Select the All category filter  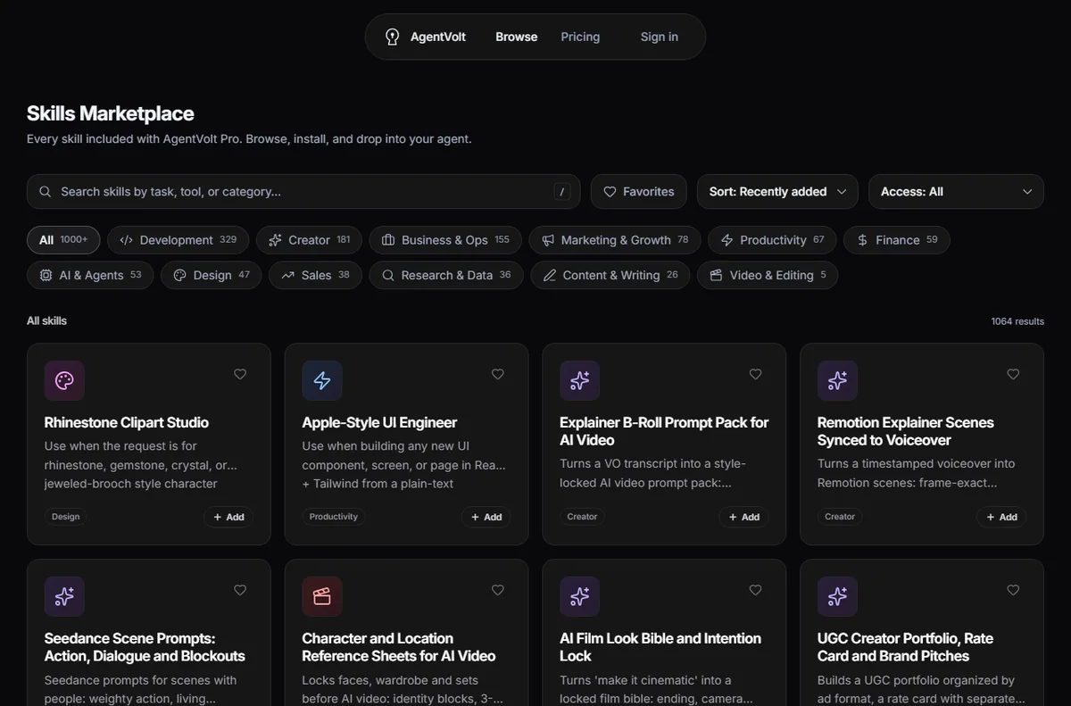tap(63, 240)
